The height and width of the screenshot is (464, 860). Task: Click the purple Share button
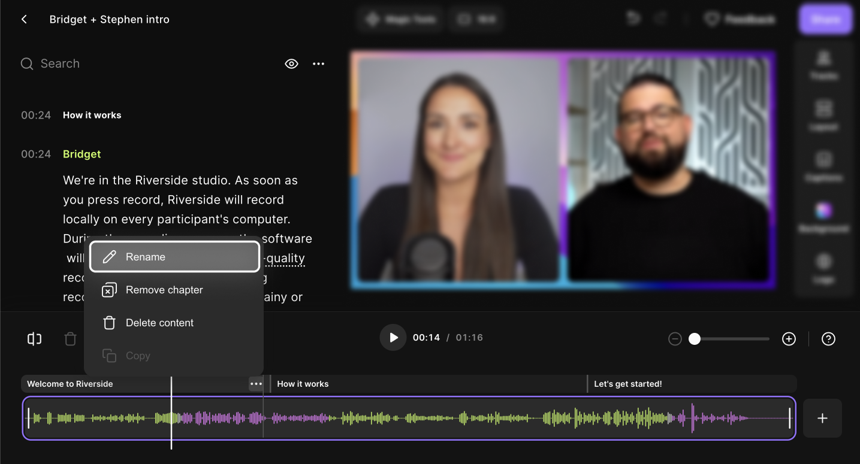(x=826, y=19)
